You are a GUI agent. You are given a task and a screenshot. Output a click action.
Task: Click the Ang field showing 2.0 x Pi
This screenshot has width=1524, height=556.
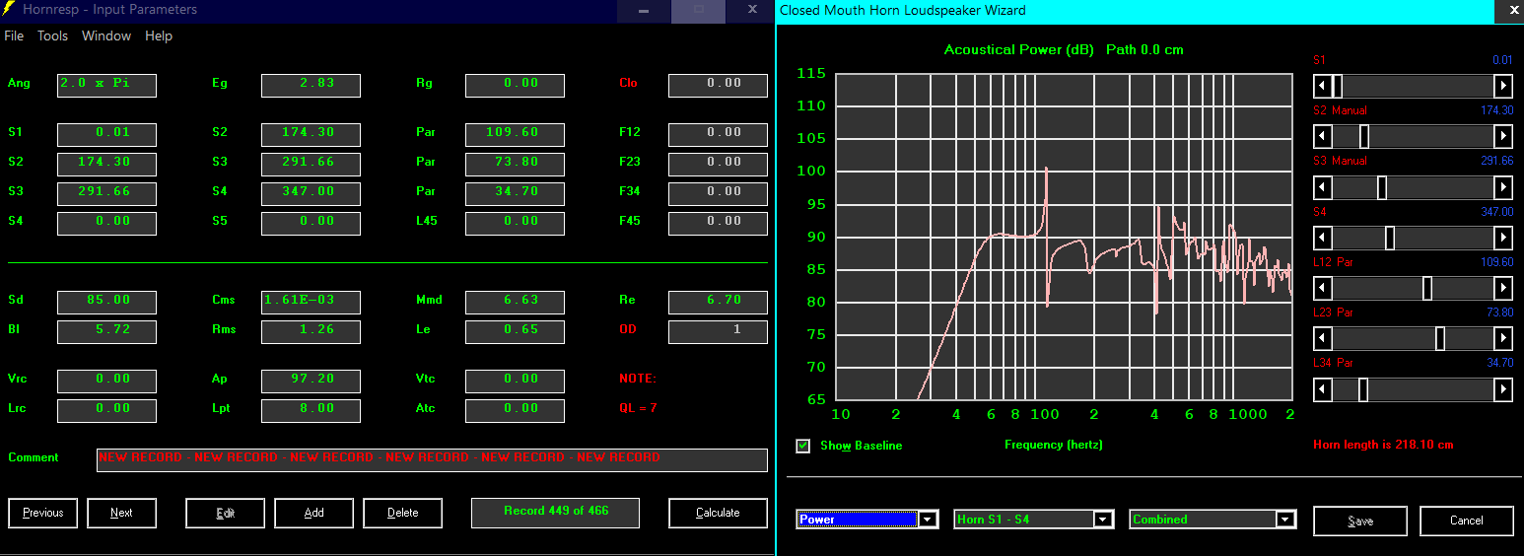pyautogui.click(x=106, y=85)
